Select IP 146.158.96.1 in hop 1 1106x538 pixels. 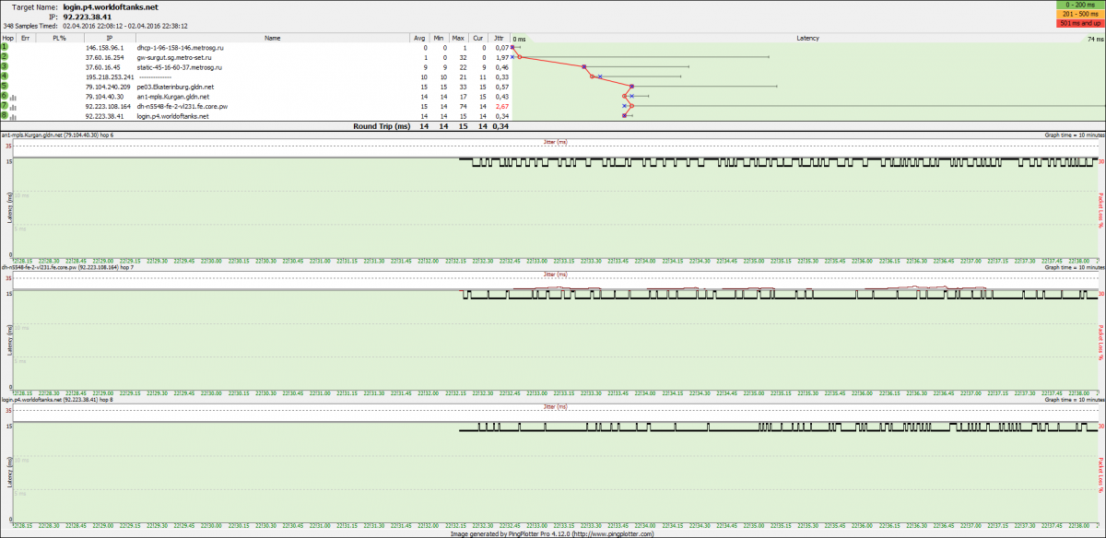[103, 47]
